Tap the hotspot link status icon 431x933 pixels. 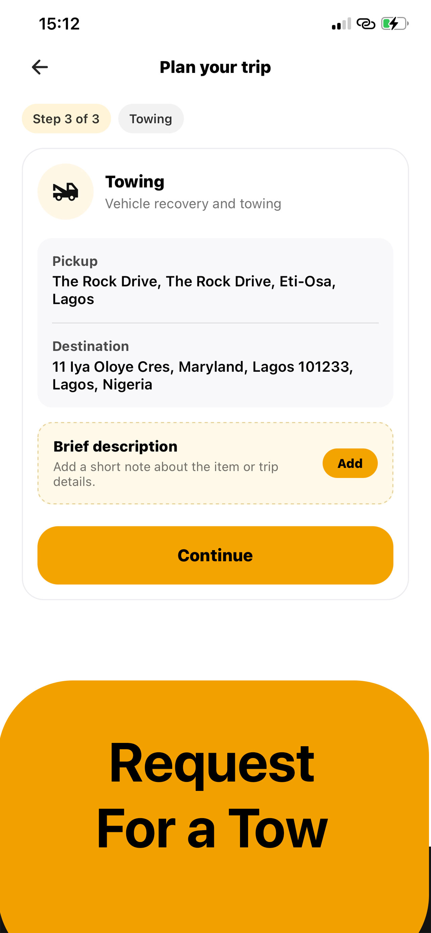click(x=366, y=24)
